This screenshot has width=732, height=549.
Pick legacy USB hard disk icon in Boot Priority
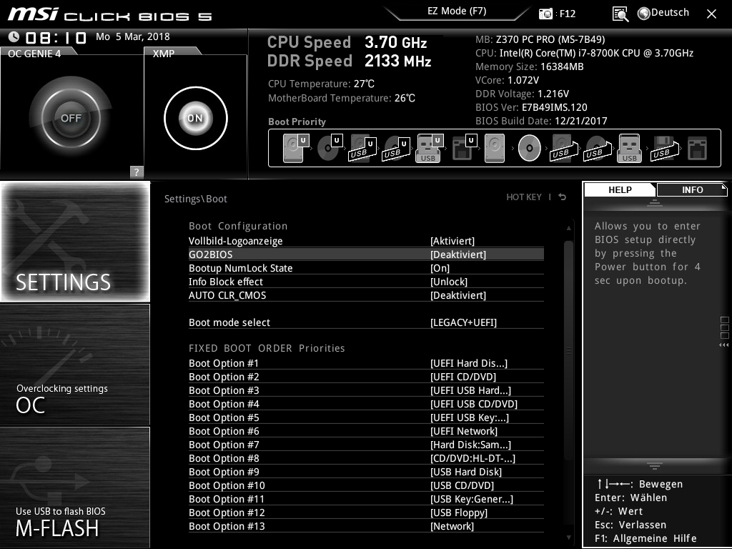tap(564, 149)
